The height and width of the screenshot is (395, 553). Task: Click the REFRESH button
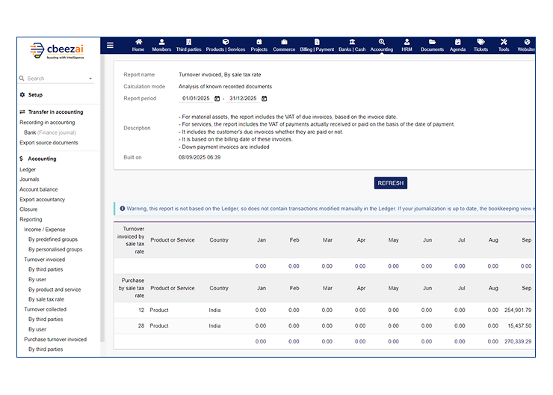coord(390,183)
